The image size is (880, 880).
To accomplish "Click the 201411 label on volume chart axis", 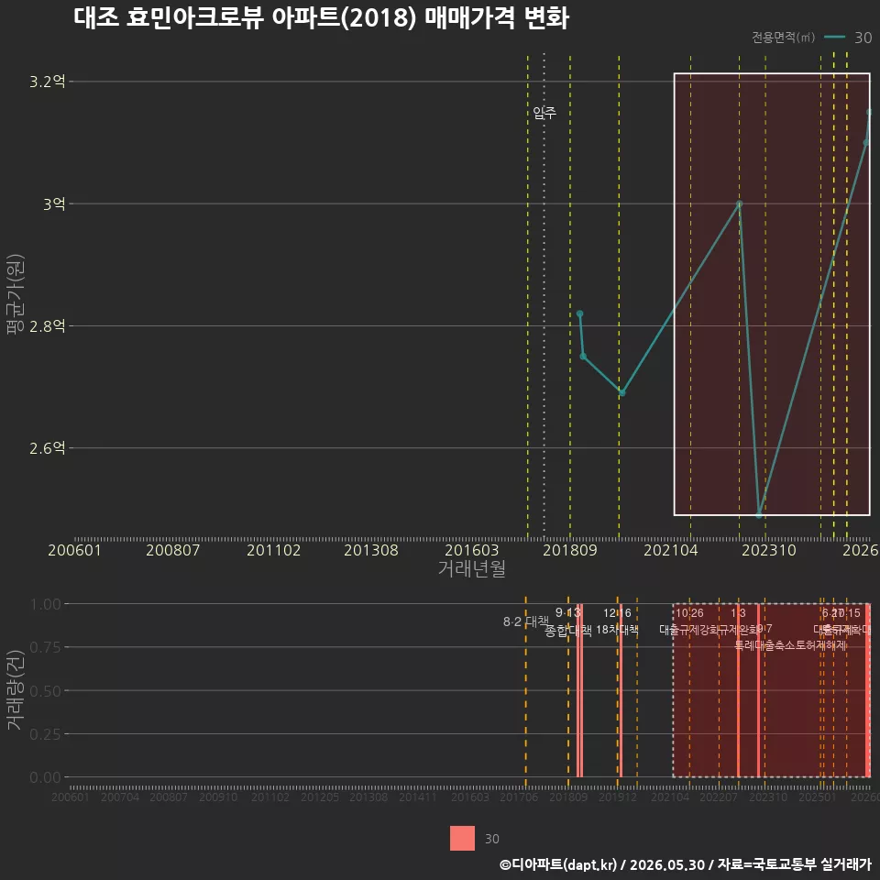I will coord(418,797).
